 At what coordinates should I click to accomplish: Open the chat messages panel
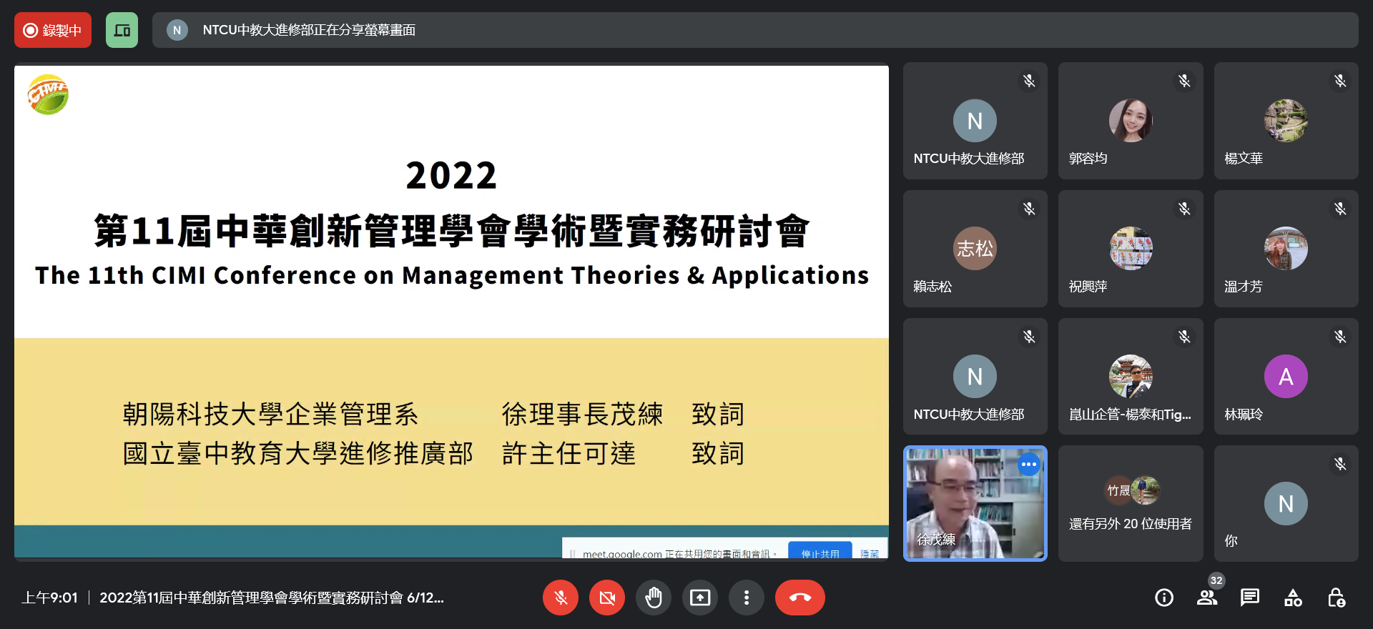coord(1250,598)
